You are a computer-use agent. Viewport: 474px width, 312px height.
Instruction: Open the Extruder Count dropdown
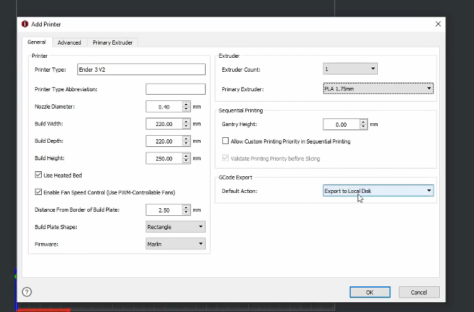click(x=350, y=68)
